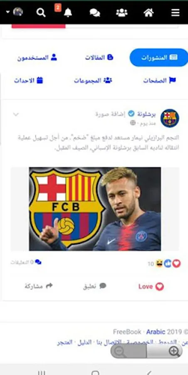Open post privacy globe icon
Screen dimensions: 188x375
tap(133, 123)
